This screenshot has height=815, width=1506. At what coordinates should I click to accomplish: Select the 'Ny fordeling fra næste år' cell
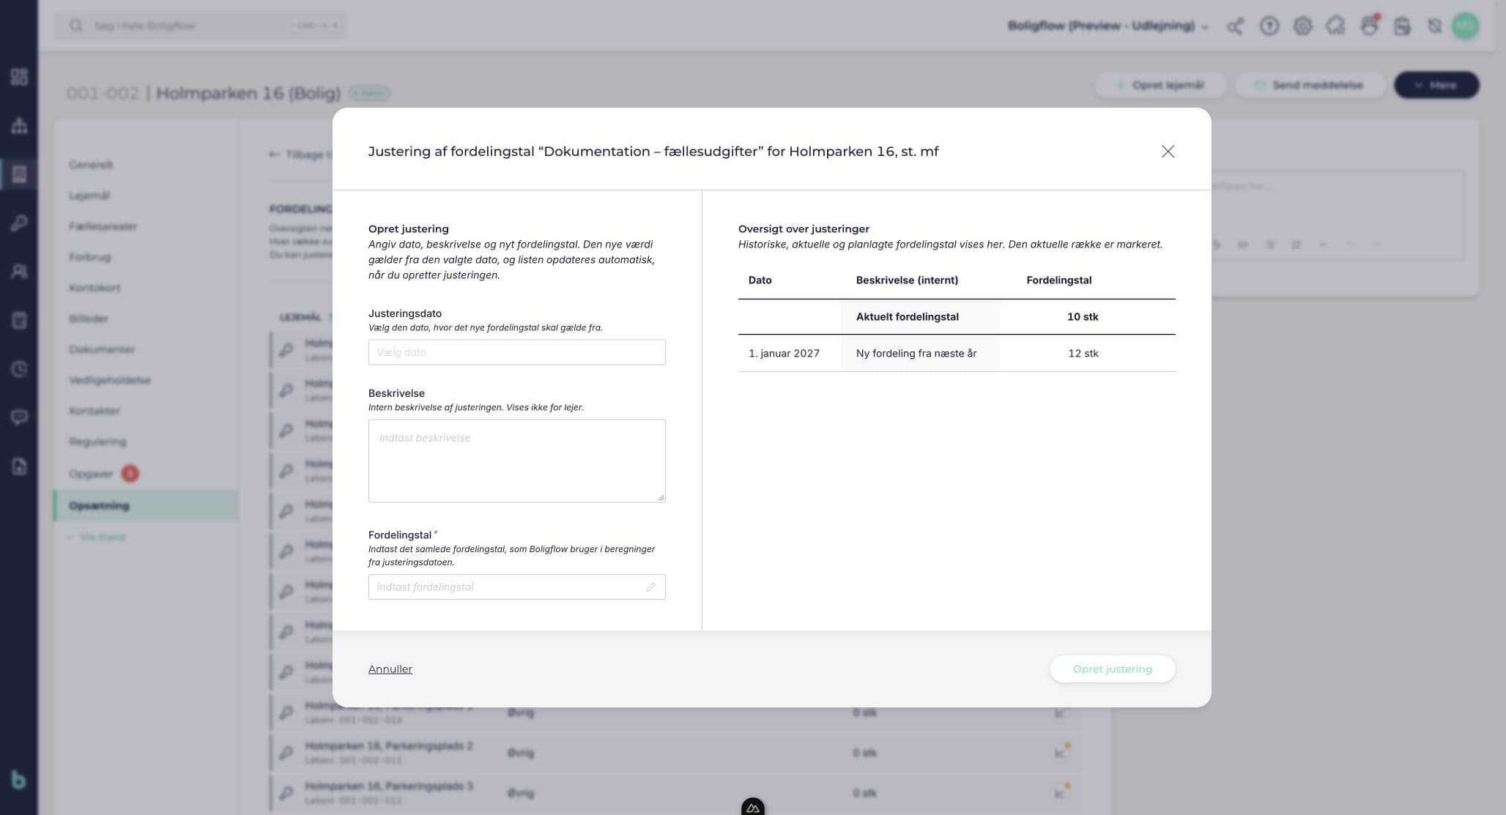916,353
